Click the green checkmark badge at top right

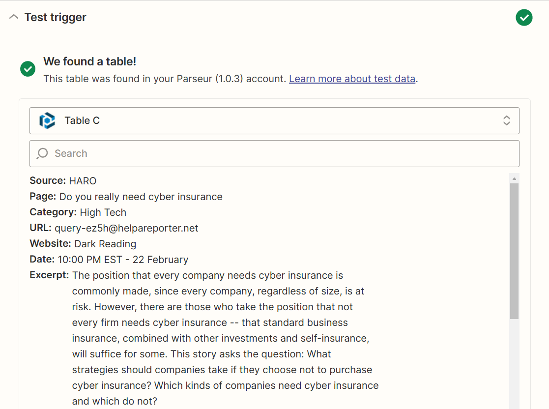pyautogui.click(x=524, y=17)
